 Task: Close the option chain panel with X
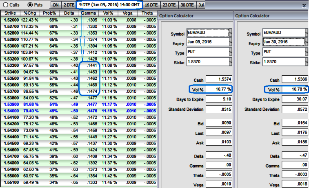[304, 6]
